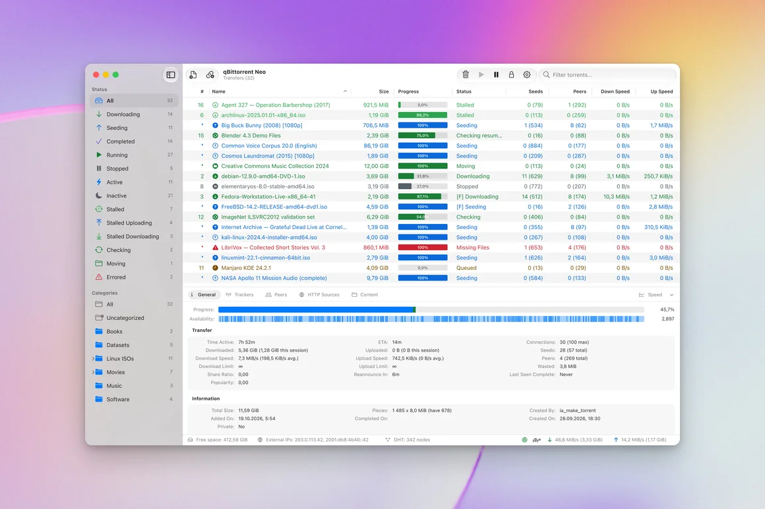Sort by the Name column header

[x=280, y=92]
